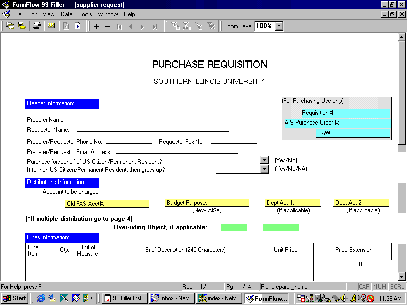
Task: Add a record with plus icon
Action: pyautogui.click(x=96, y=27)
